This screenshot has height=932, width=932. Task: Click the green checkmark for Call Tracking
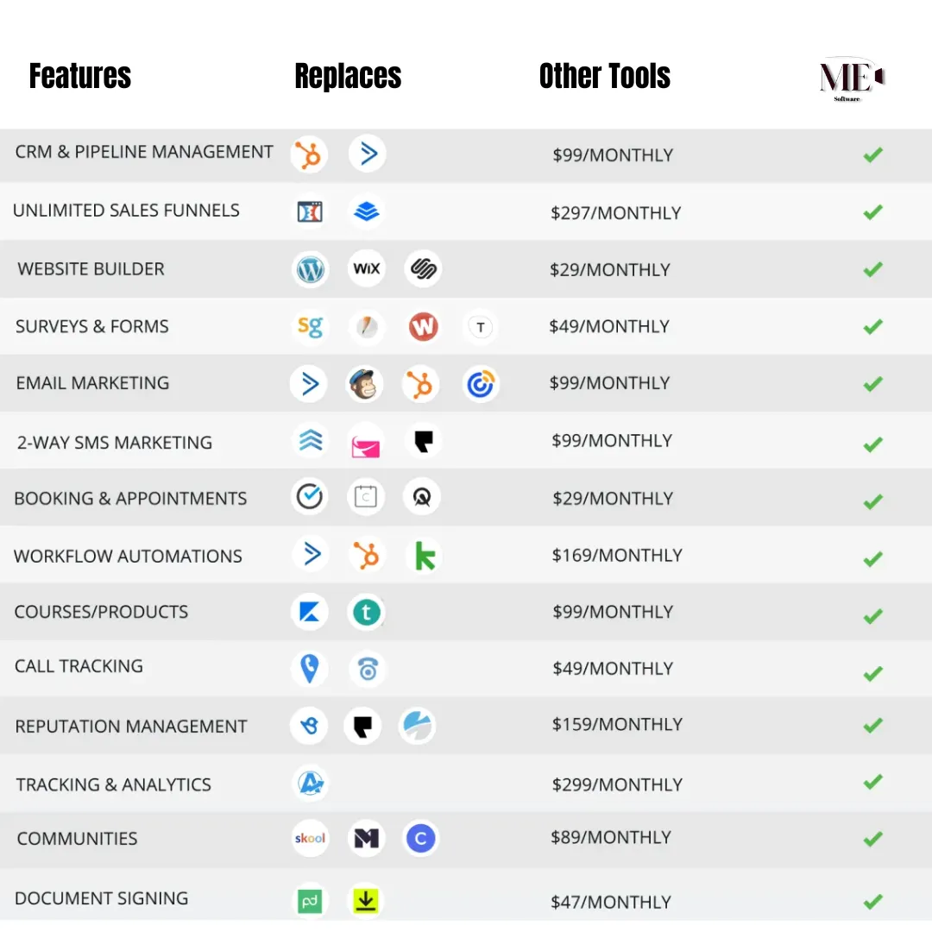pyautogui.click(x=872, y=673)
